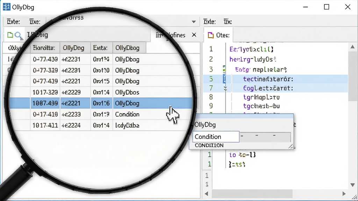Click the right arrow of editor horizontal scrollbar
The height and width of the screenshot is (201, 358).
point(344,194)
